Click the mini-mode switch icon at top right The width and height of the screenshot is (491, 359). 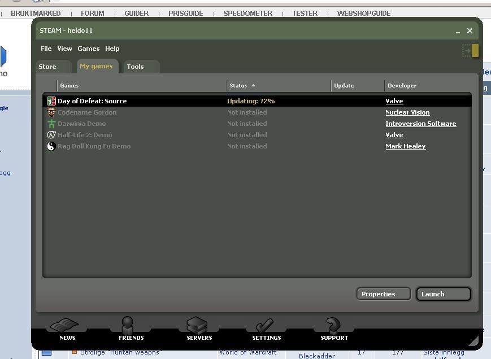pos(470,50)
